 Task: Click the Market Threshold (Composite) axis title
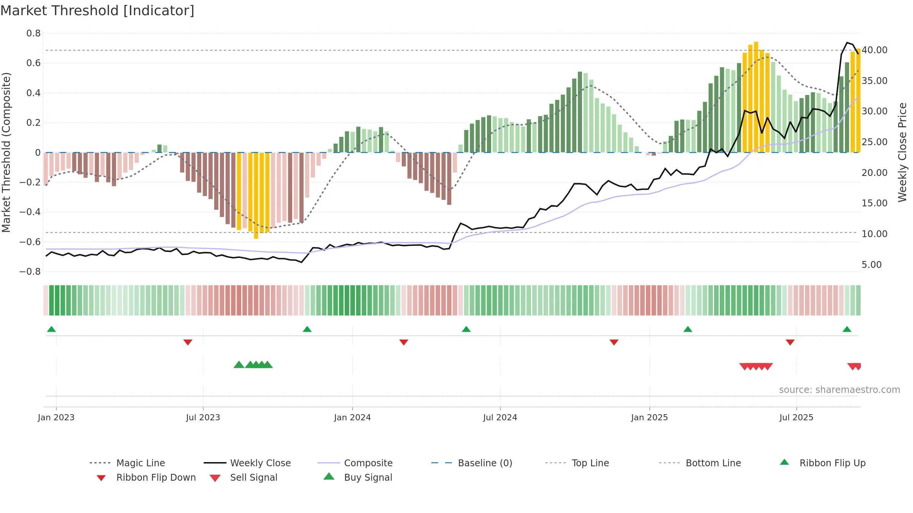[x=6, y=152]
